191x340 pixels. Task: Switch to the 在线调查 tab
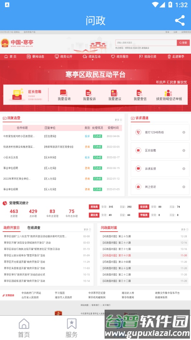tap(34, 228)
